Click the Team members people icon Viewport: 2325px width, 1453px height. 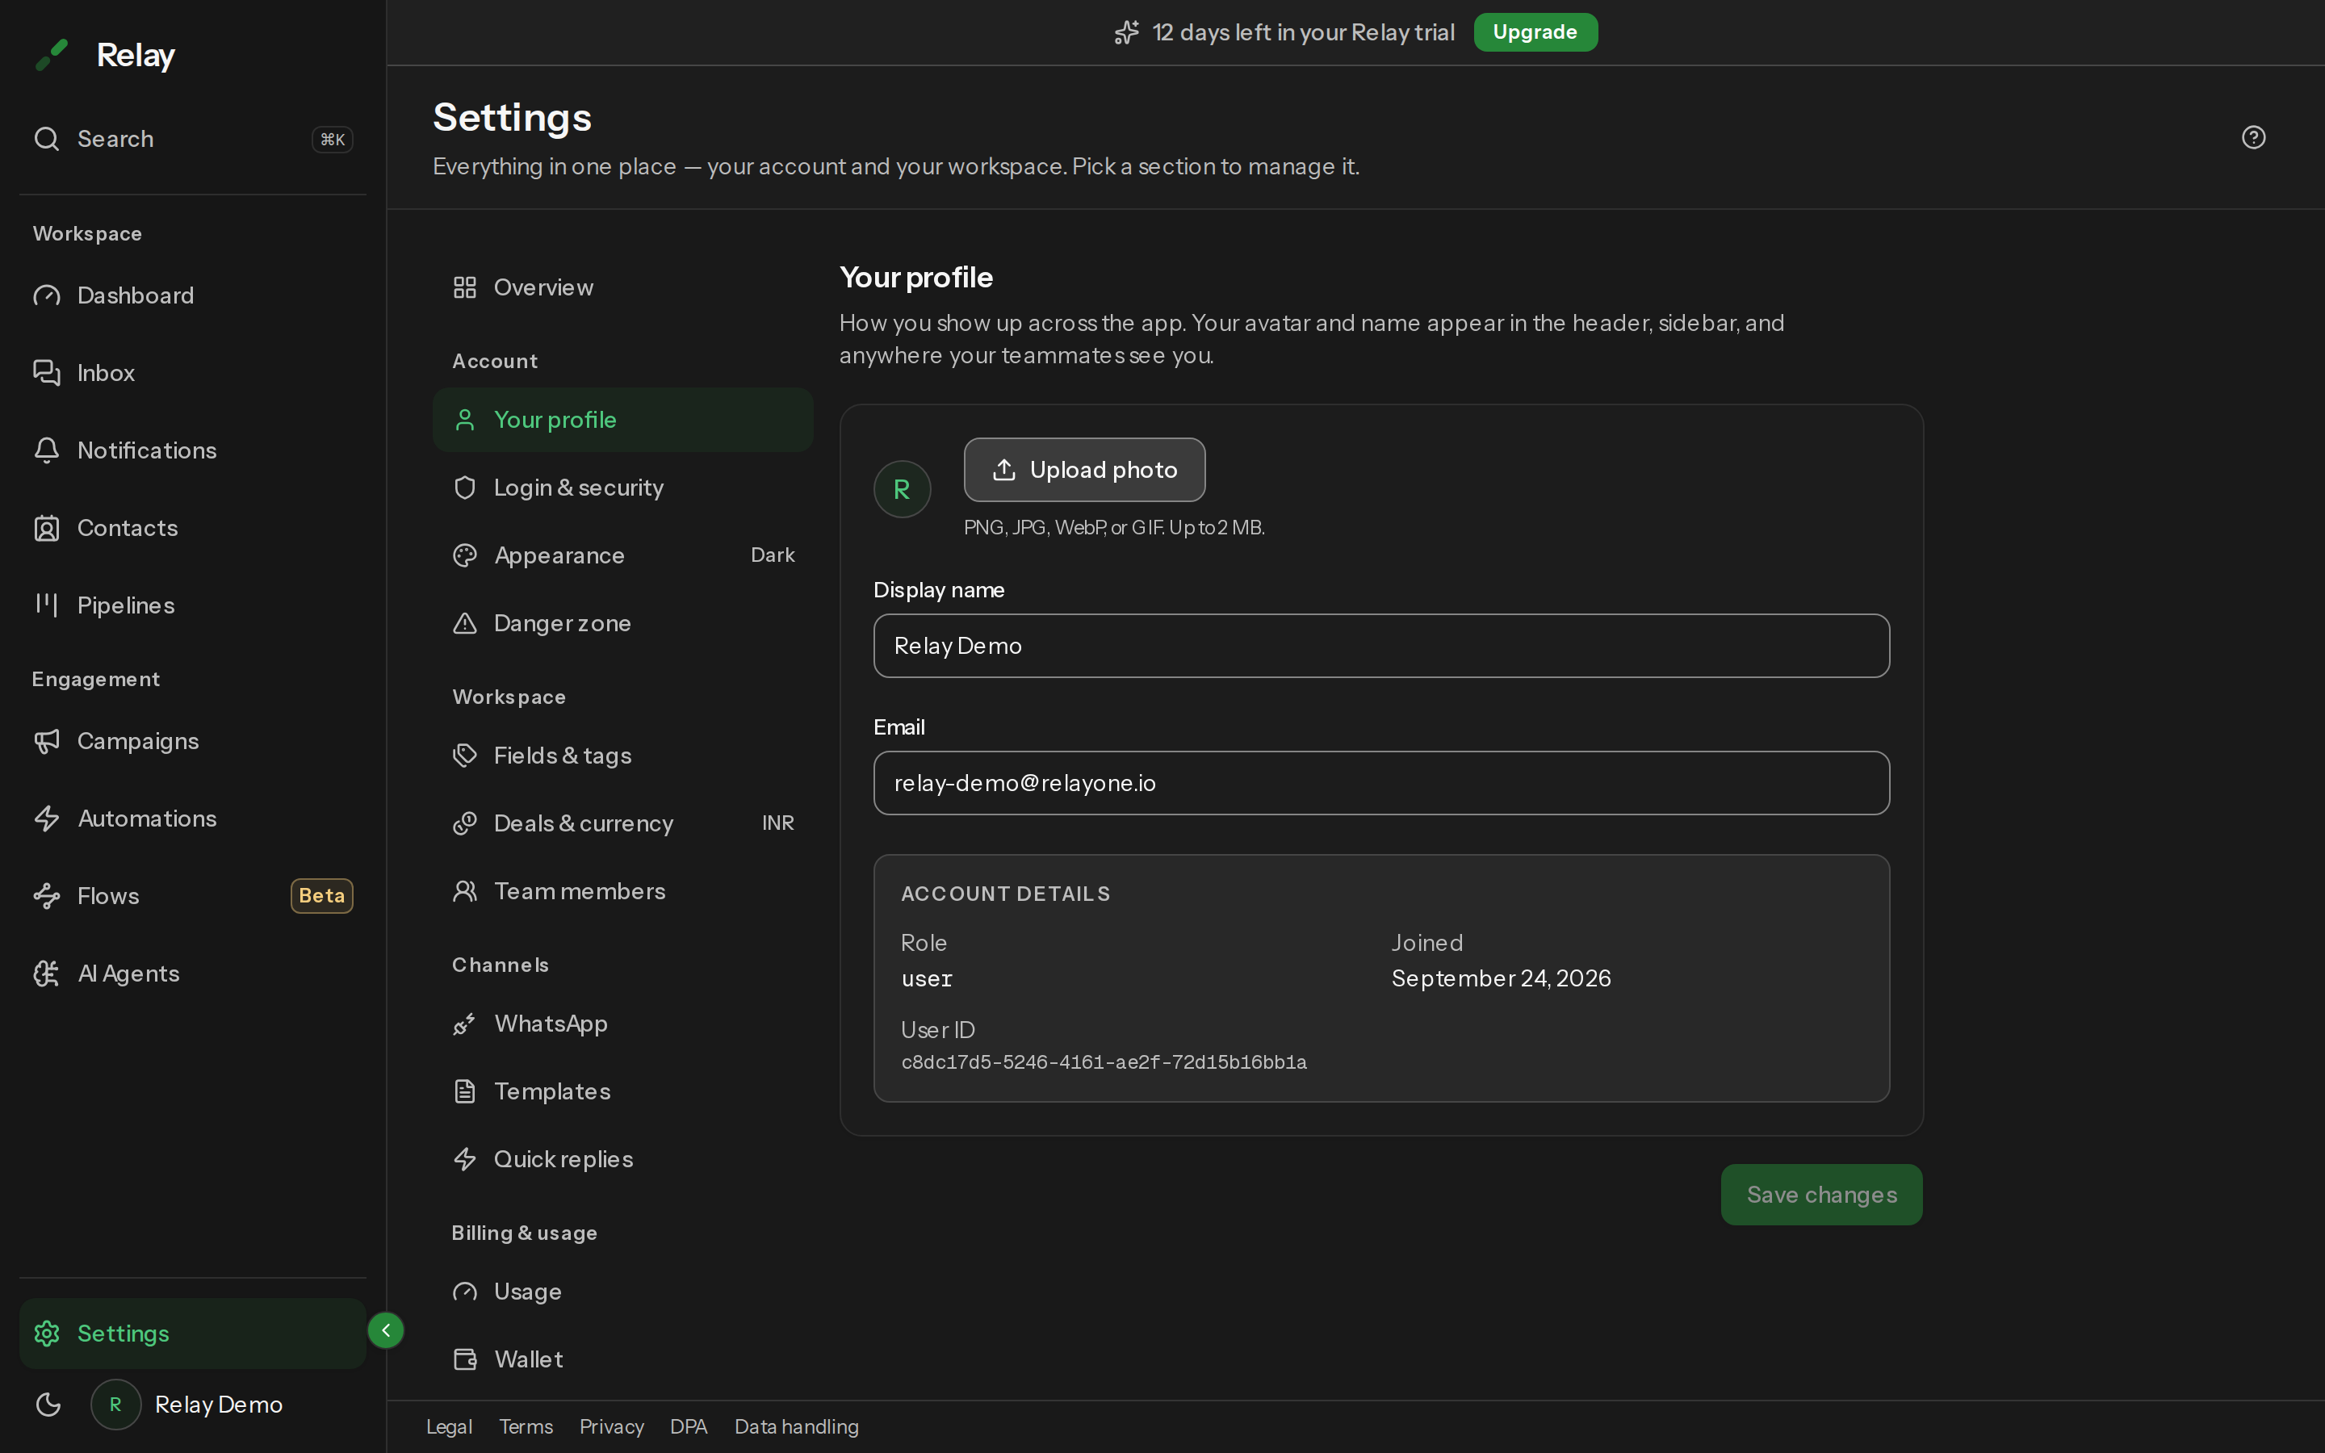pos(465,892)
